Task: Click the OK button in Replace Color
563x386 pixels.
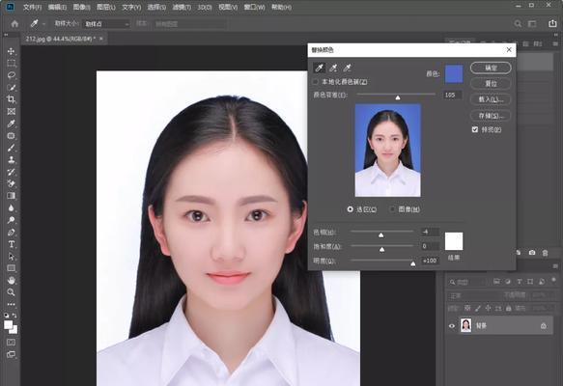Action: tap(491, 68)
